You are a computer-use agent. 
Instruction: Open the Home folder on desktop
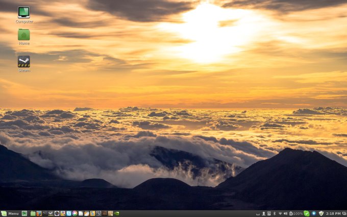pyautogui.click(x=23, y=35)
